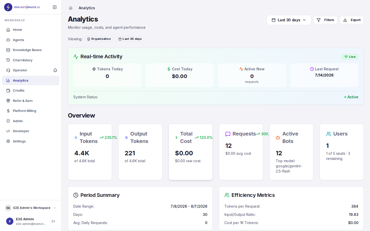Image resolution: width=370 pixels, height=231 pixels.
Task: Click the Last Request date 7/14/2026
Action: pos(324,75)
